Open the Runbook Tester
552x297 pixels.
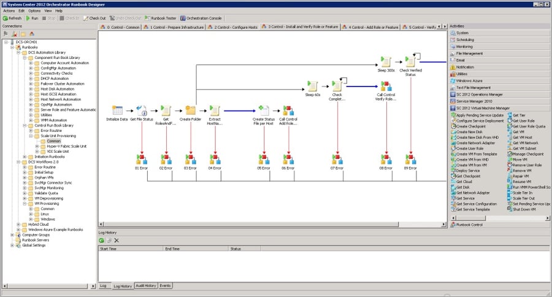pyautogui.click(x=161, y=18)
